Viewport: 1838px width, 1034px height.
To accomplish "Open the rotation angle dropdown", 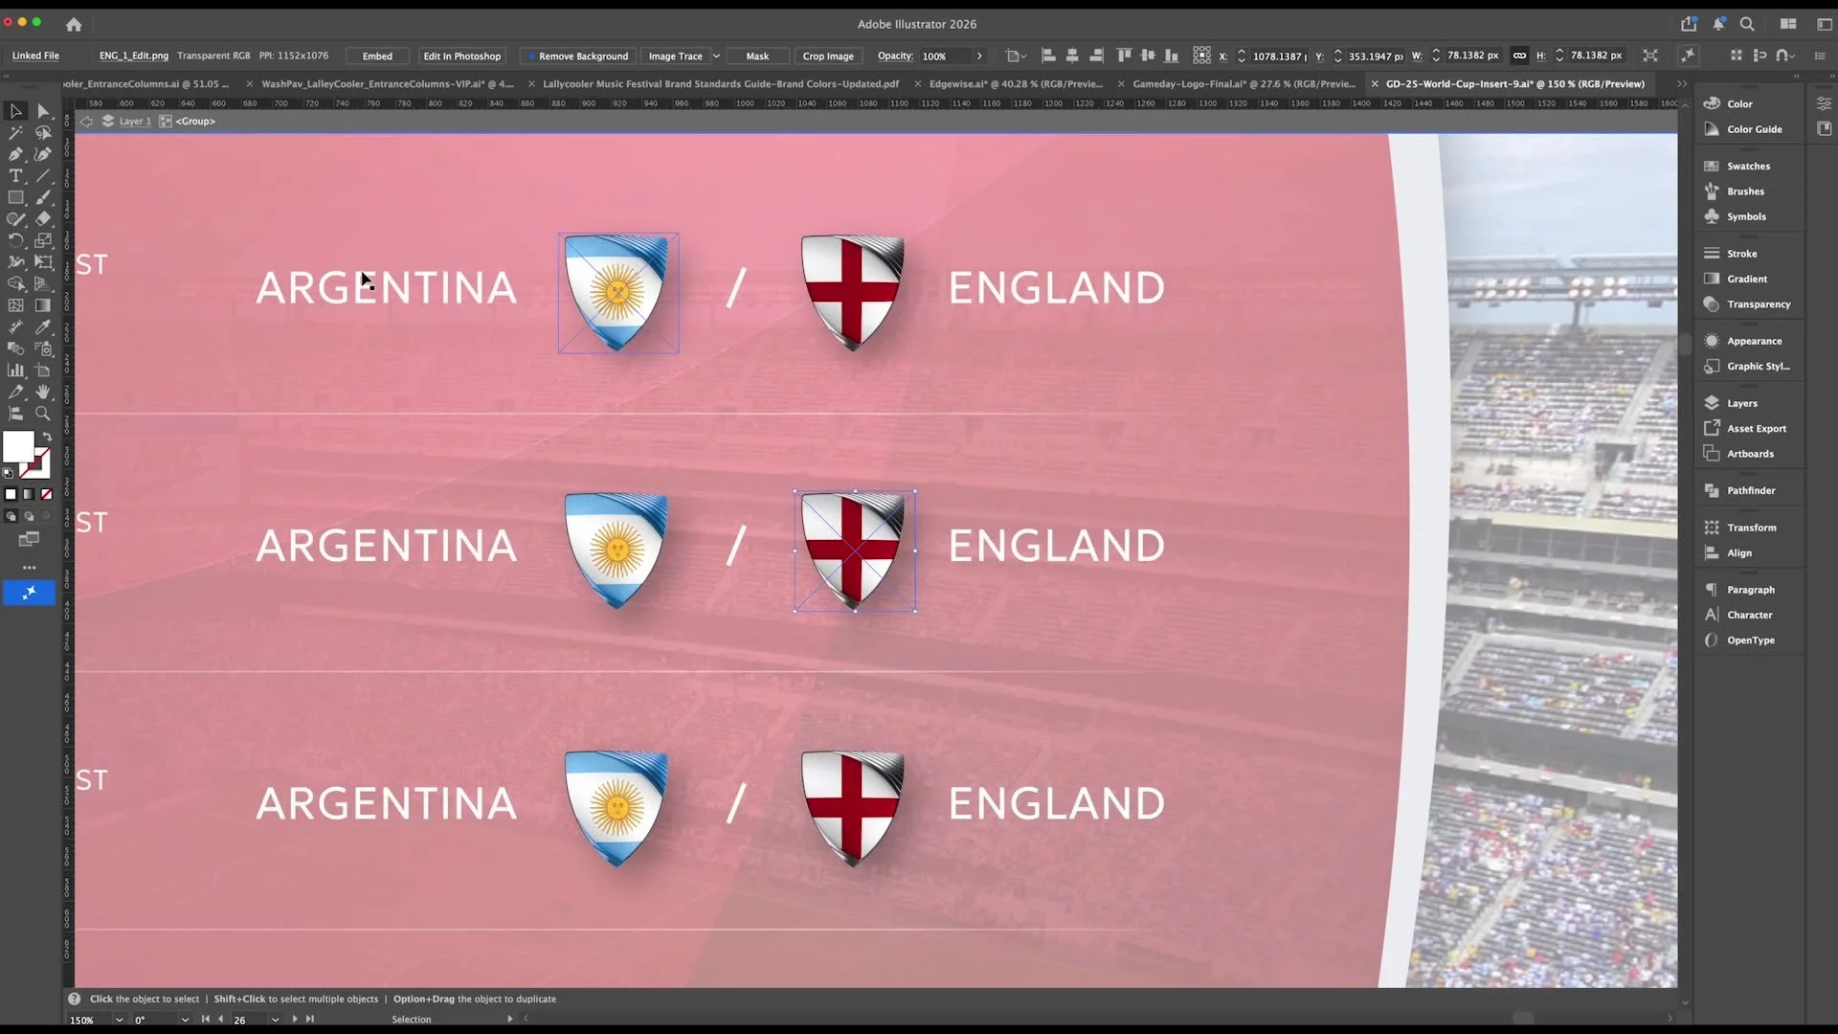I will click(185, 1020).
